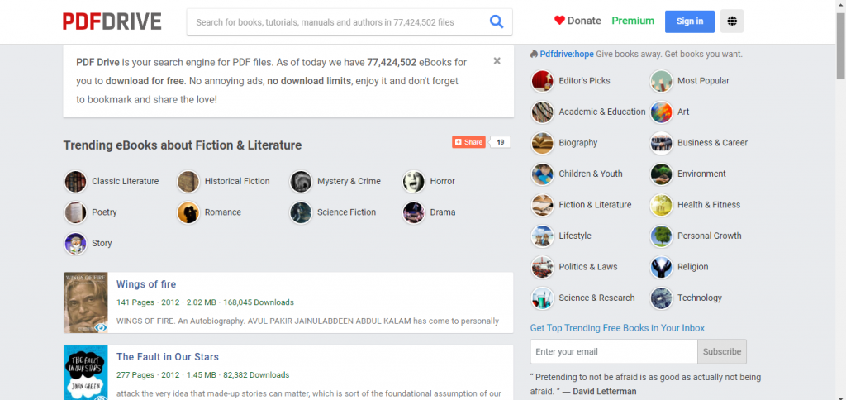The height and width of the screenshot is (400, 846).
Task: Focus the email subscription input field
Action: point(612,351)
